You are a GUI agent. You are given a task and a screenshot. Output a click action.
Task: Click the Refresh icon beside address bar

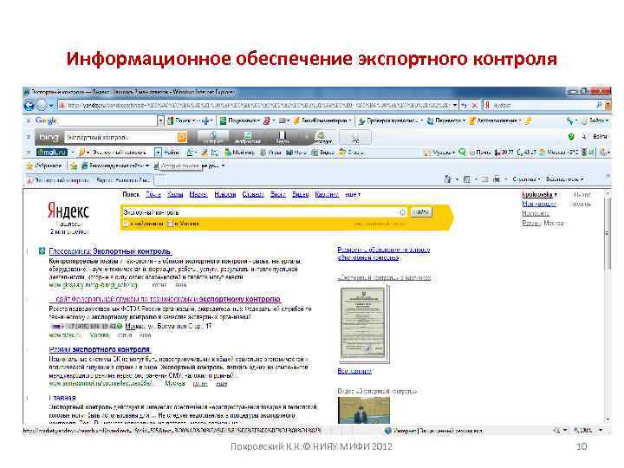[464, 105]
